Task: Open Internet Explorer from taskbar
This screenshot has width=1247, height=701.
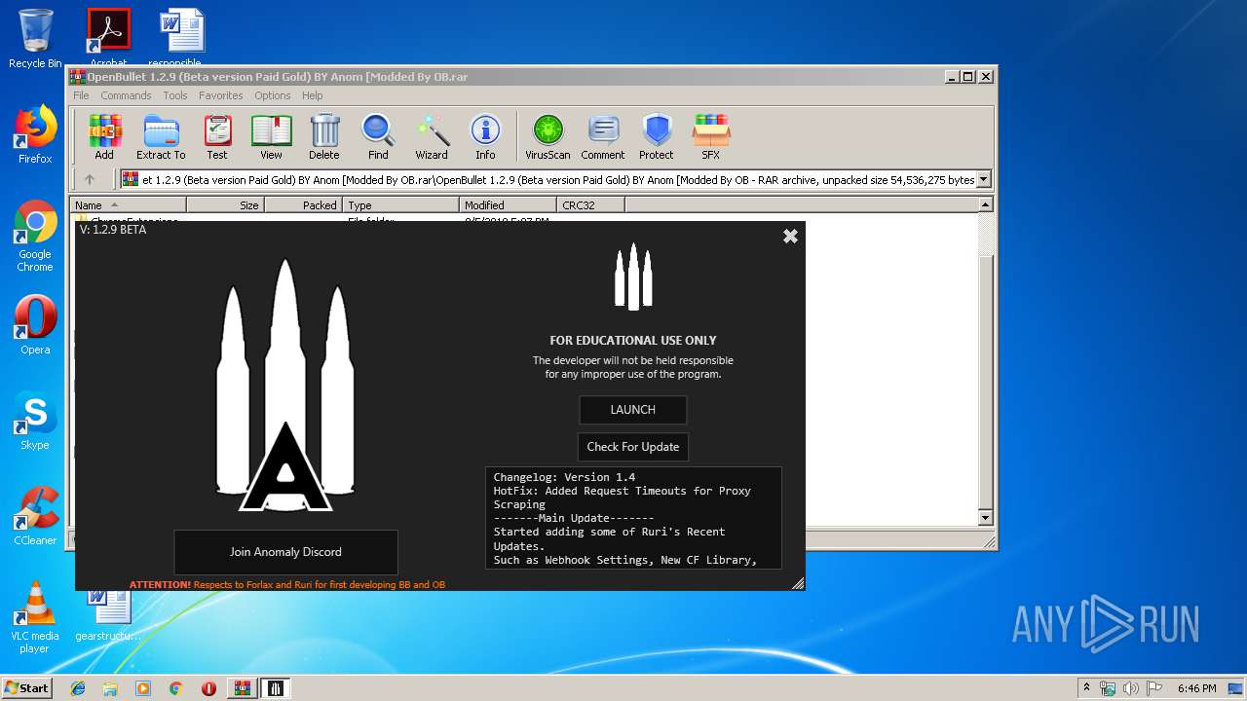Action: coord(78,688)
